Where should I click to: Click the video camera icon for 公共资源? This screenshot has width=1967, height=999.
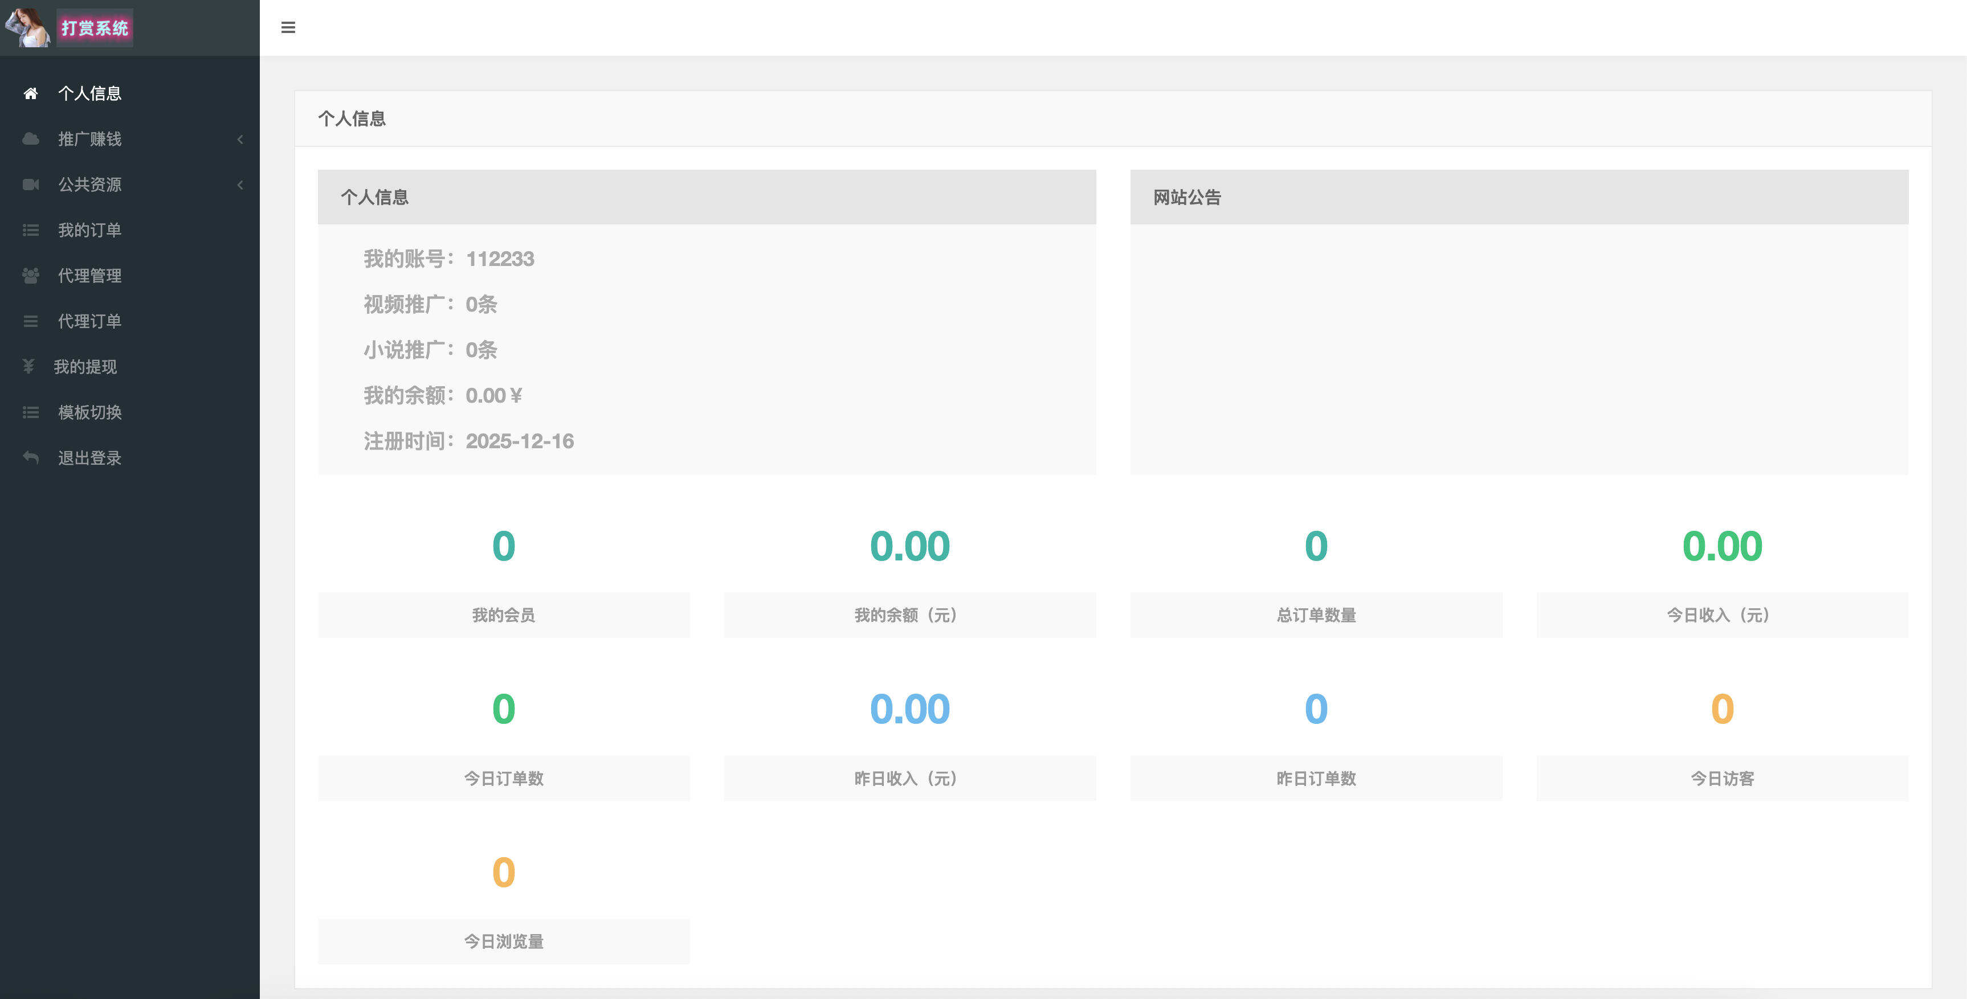[31, 185]
